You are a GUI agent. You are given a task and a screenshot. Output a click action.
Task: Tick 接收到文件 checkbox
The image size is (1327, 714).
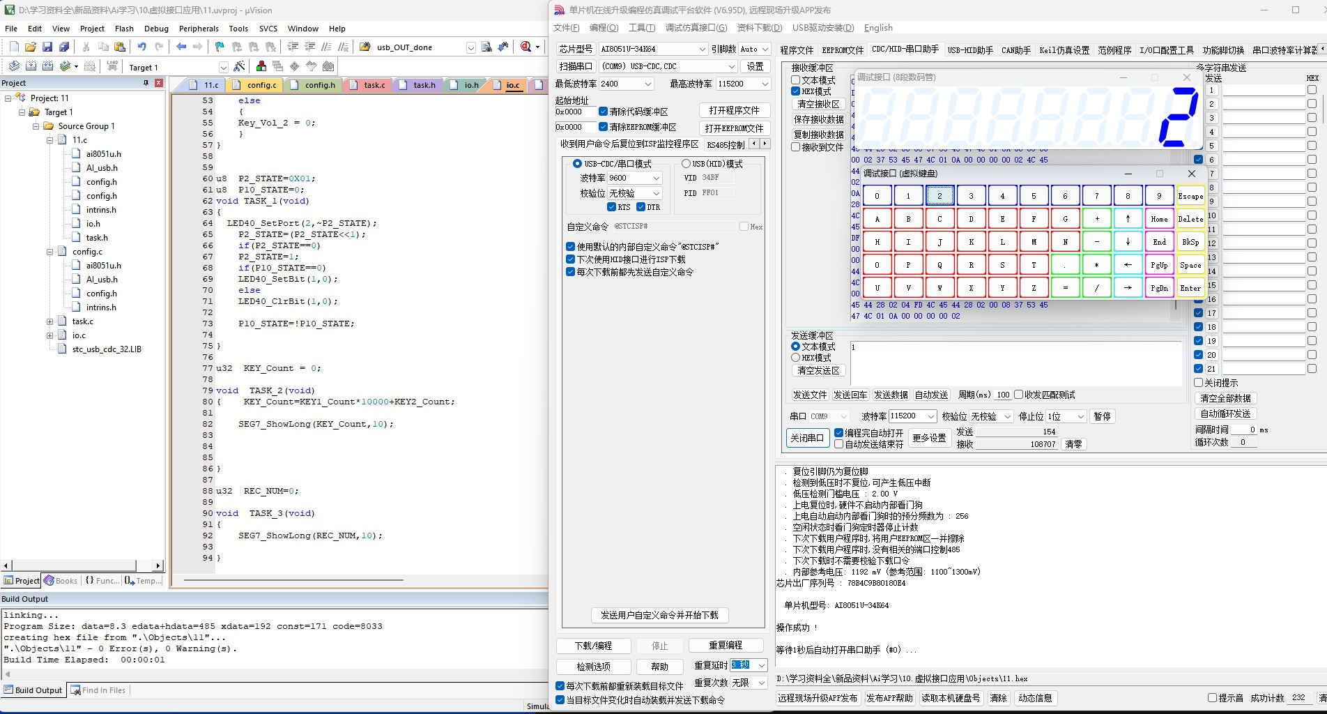tap(795, 147)
